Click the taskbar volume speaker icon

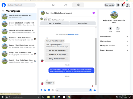pyautogui.click(x=119, y=97)
